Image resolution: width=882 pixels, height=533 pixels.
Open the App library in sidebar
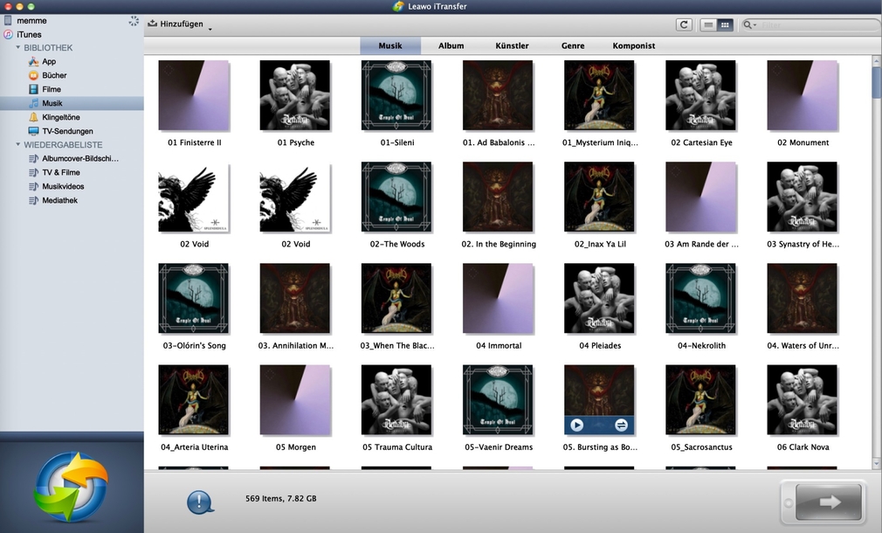[x=49, y=62]
